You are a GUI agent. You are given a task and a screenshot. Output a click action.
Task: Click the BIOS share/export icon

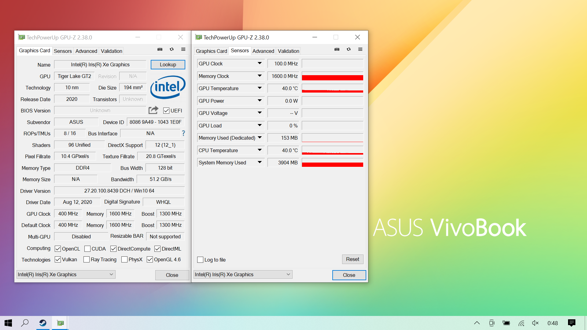(x=153, y=110)
